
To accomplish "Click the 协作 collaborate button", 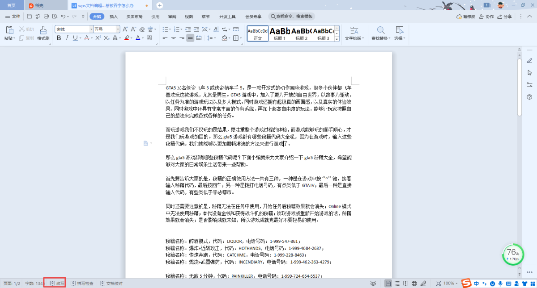I will [486, 17].
